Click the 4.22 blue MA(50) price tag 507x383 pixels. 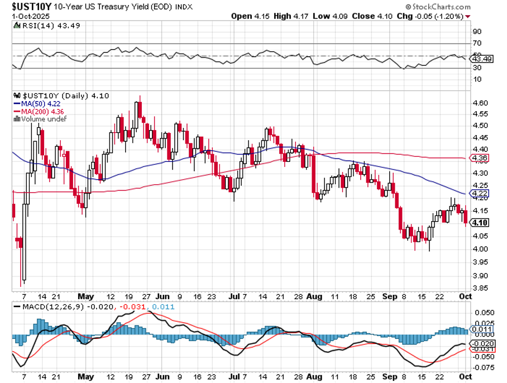[480, 194]
